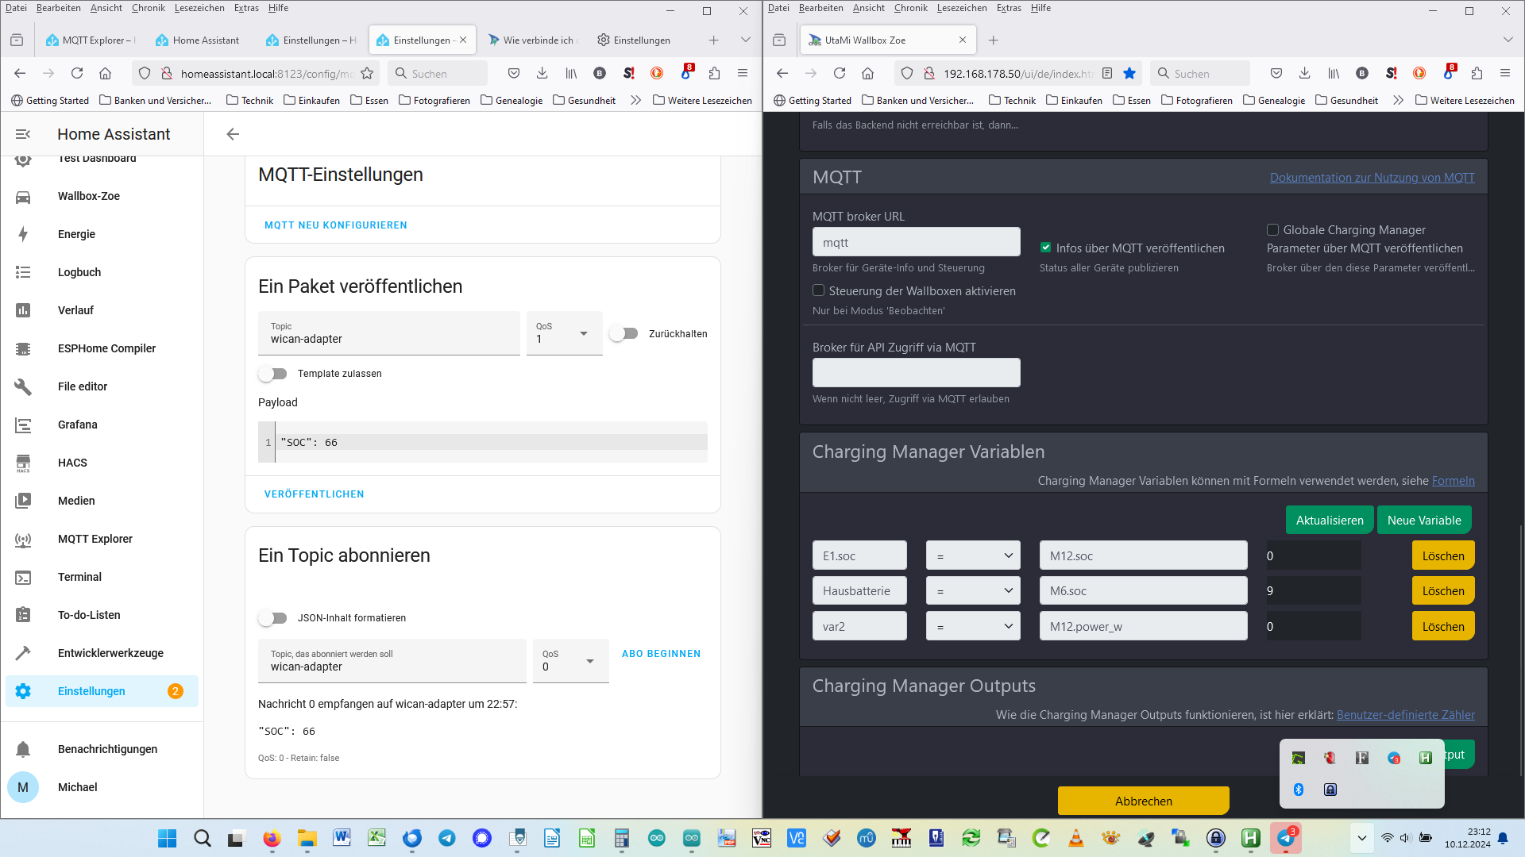Open subscribe QoS dropdown
The width and height of the screenshot is (1525, 857).
571,661
